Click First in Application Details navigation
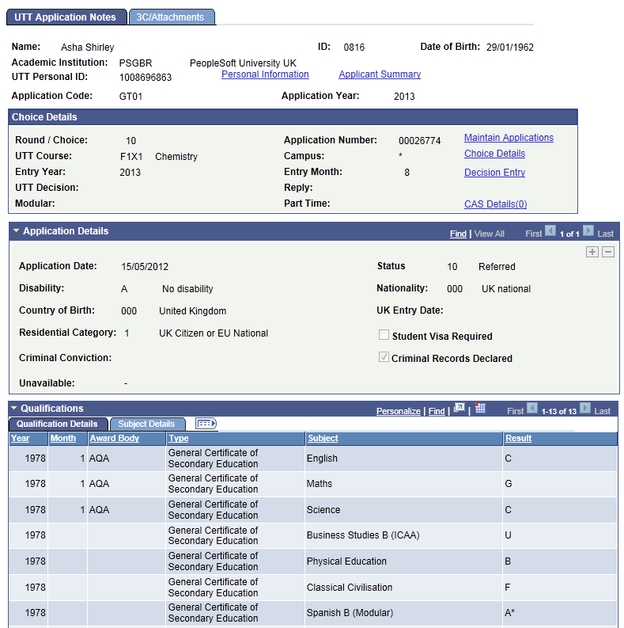 pyautogui.click(x=534, y=234)
